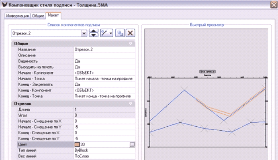278x160 pixels.
Task: Click the copy component icon
Action: 120,33
